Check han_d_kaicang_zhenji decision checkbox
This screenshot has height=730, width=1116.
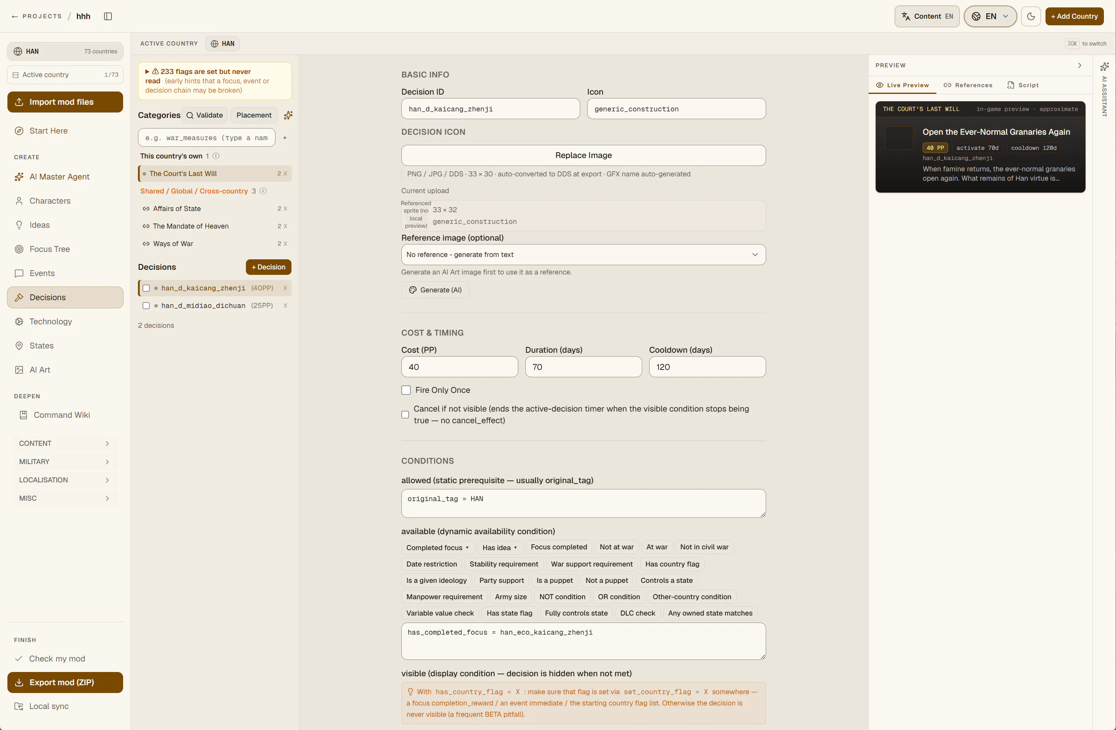146,288
